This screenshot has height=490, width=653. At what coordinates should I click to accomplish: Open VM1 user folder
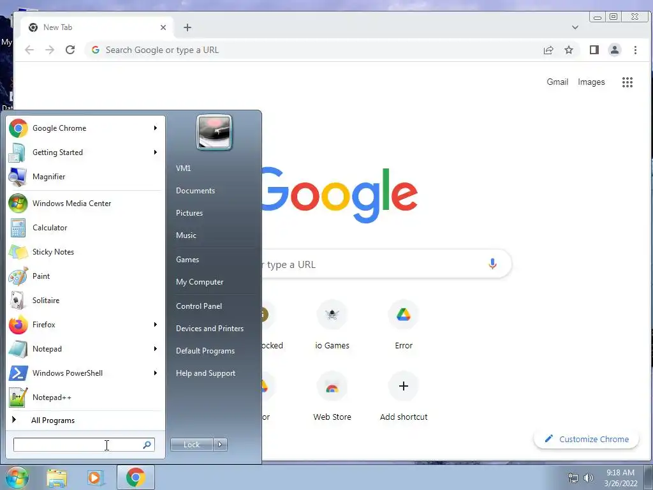coord(183,168)
